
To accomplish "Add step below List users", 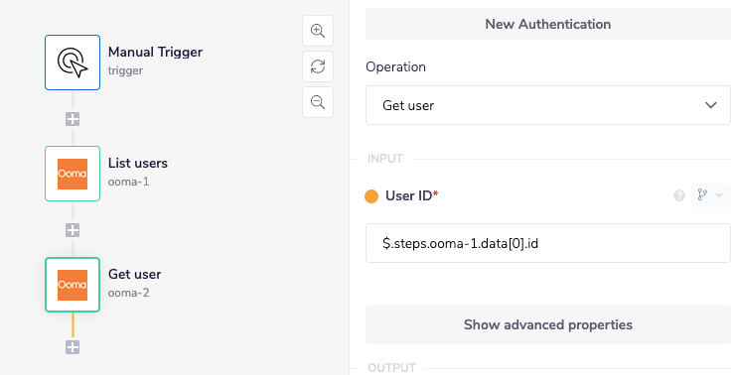I will 73,230.
